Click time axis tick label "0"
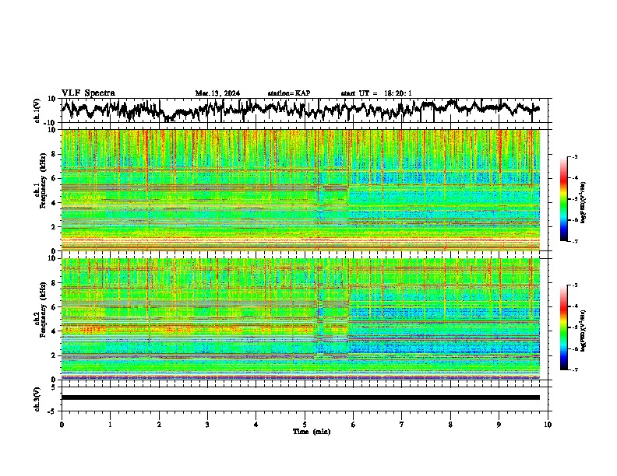Viewport: 617px width, 476px height. (62, 425)
